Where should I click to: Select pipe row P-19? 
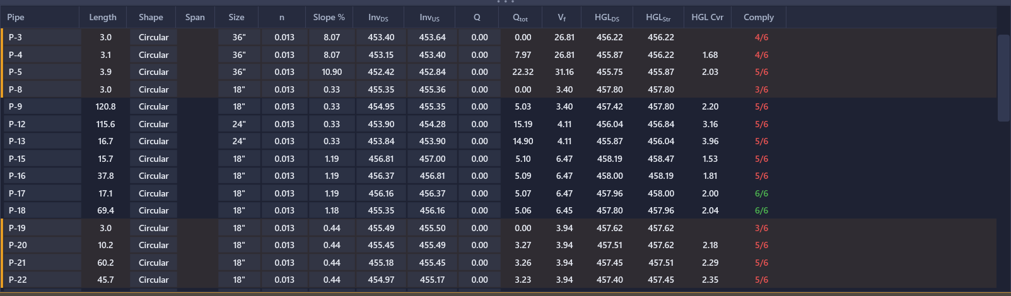coord(498,228)
